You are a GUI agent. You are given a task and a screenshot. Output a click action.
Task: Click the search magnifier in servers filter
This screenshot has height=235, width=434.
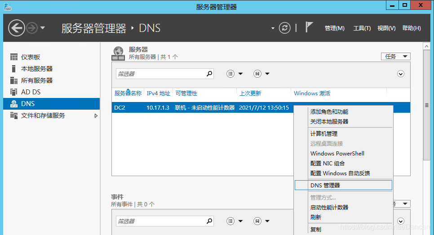pos(209,74)
